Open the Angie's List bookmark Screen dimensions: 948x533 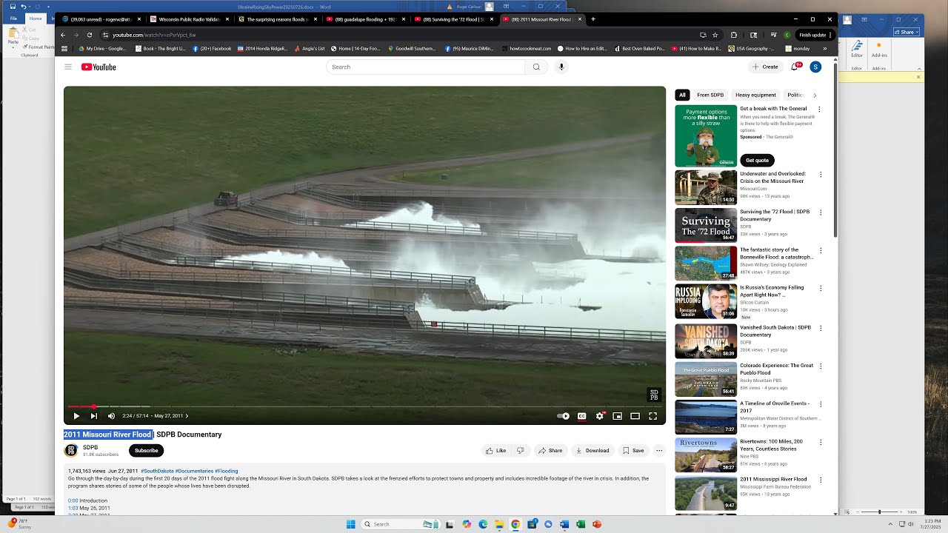pos(310,48)
